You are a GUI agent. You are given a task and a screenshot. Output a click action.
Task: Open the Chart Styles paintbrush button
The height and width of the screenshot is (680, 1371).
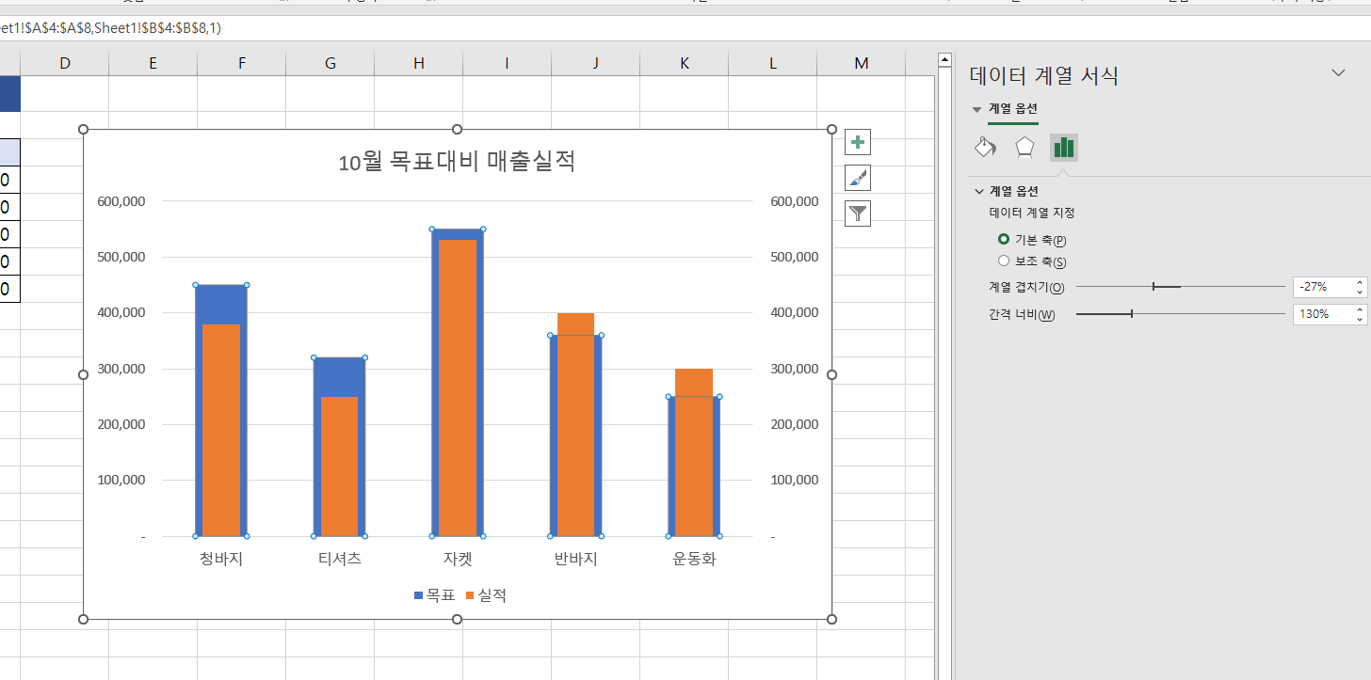[x=858, y=178]
